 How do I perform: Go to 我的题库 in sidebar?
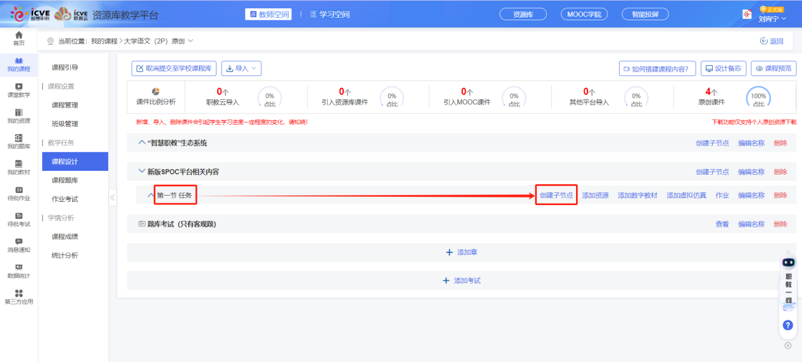19,142
